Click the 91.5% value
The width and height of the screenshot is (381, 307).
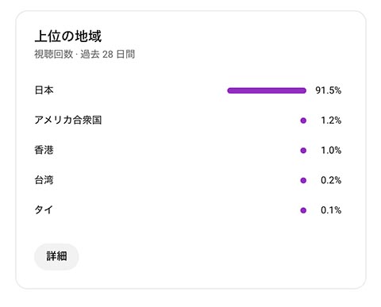click(328, 90)
